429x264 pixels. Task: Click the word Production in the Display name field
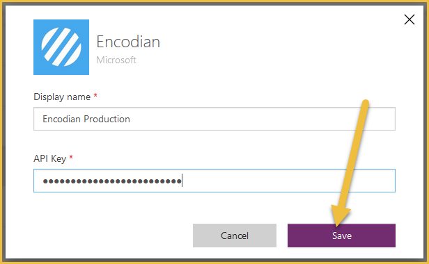107,119
